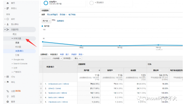Click the 添加细分 empty circle

92,3
